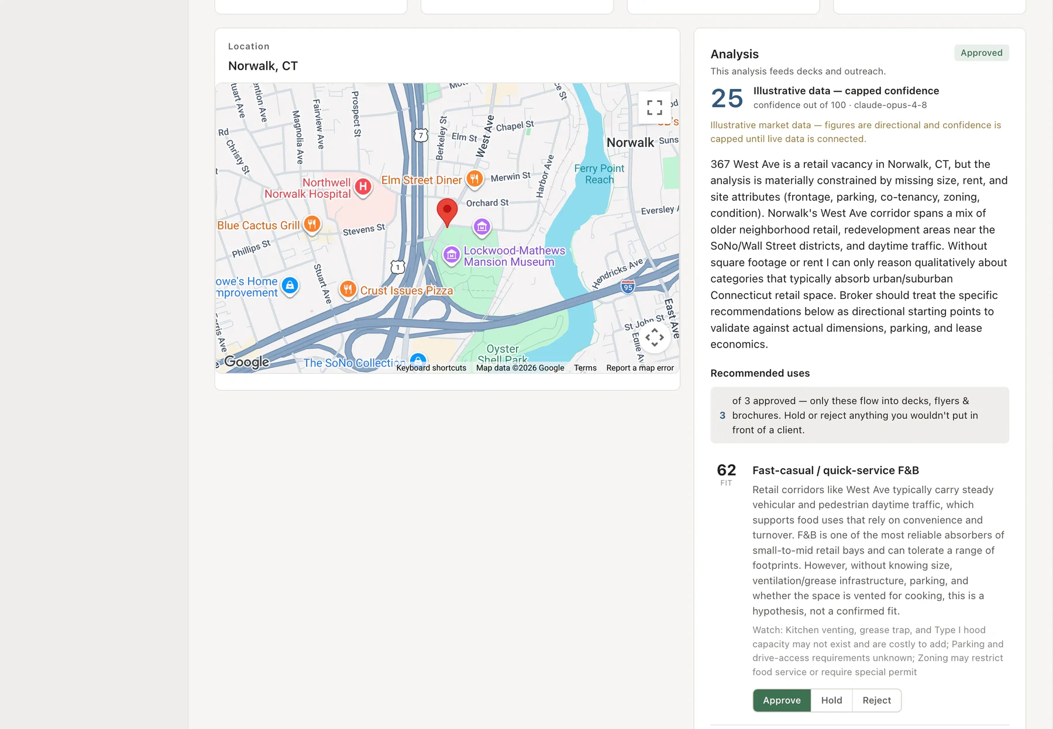Screen dimensions: 1053x729
Task: Click The SoNo Collection map label
Action: (x=354, y=363)
